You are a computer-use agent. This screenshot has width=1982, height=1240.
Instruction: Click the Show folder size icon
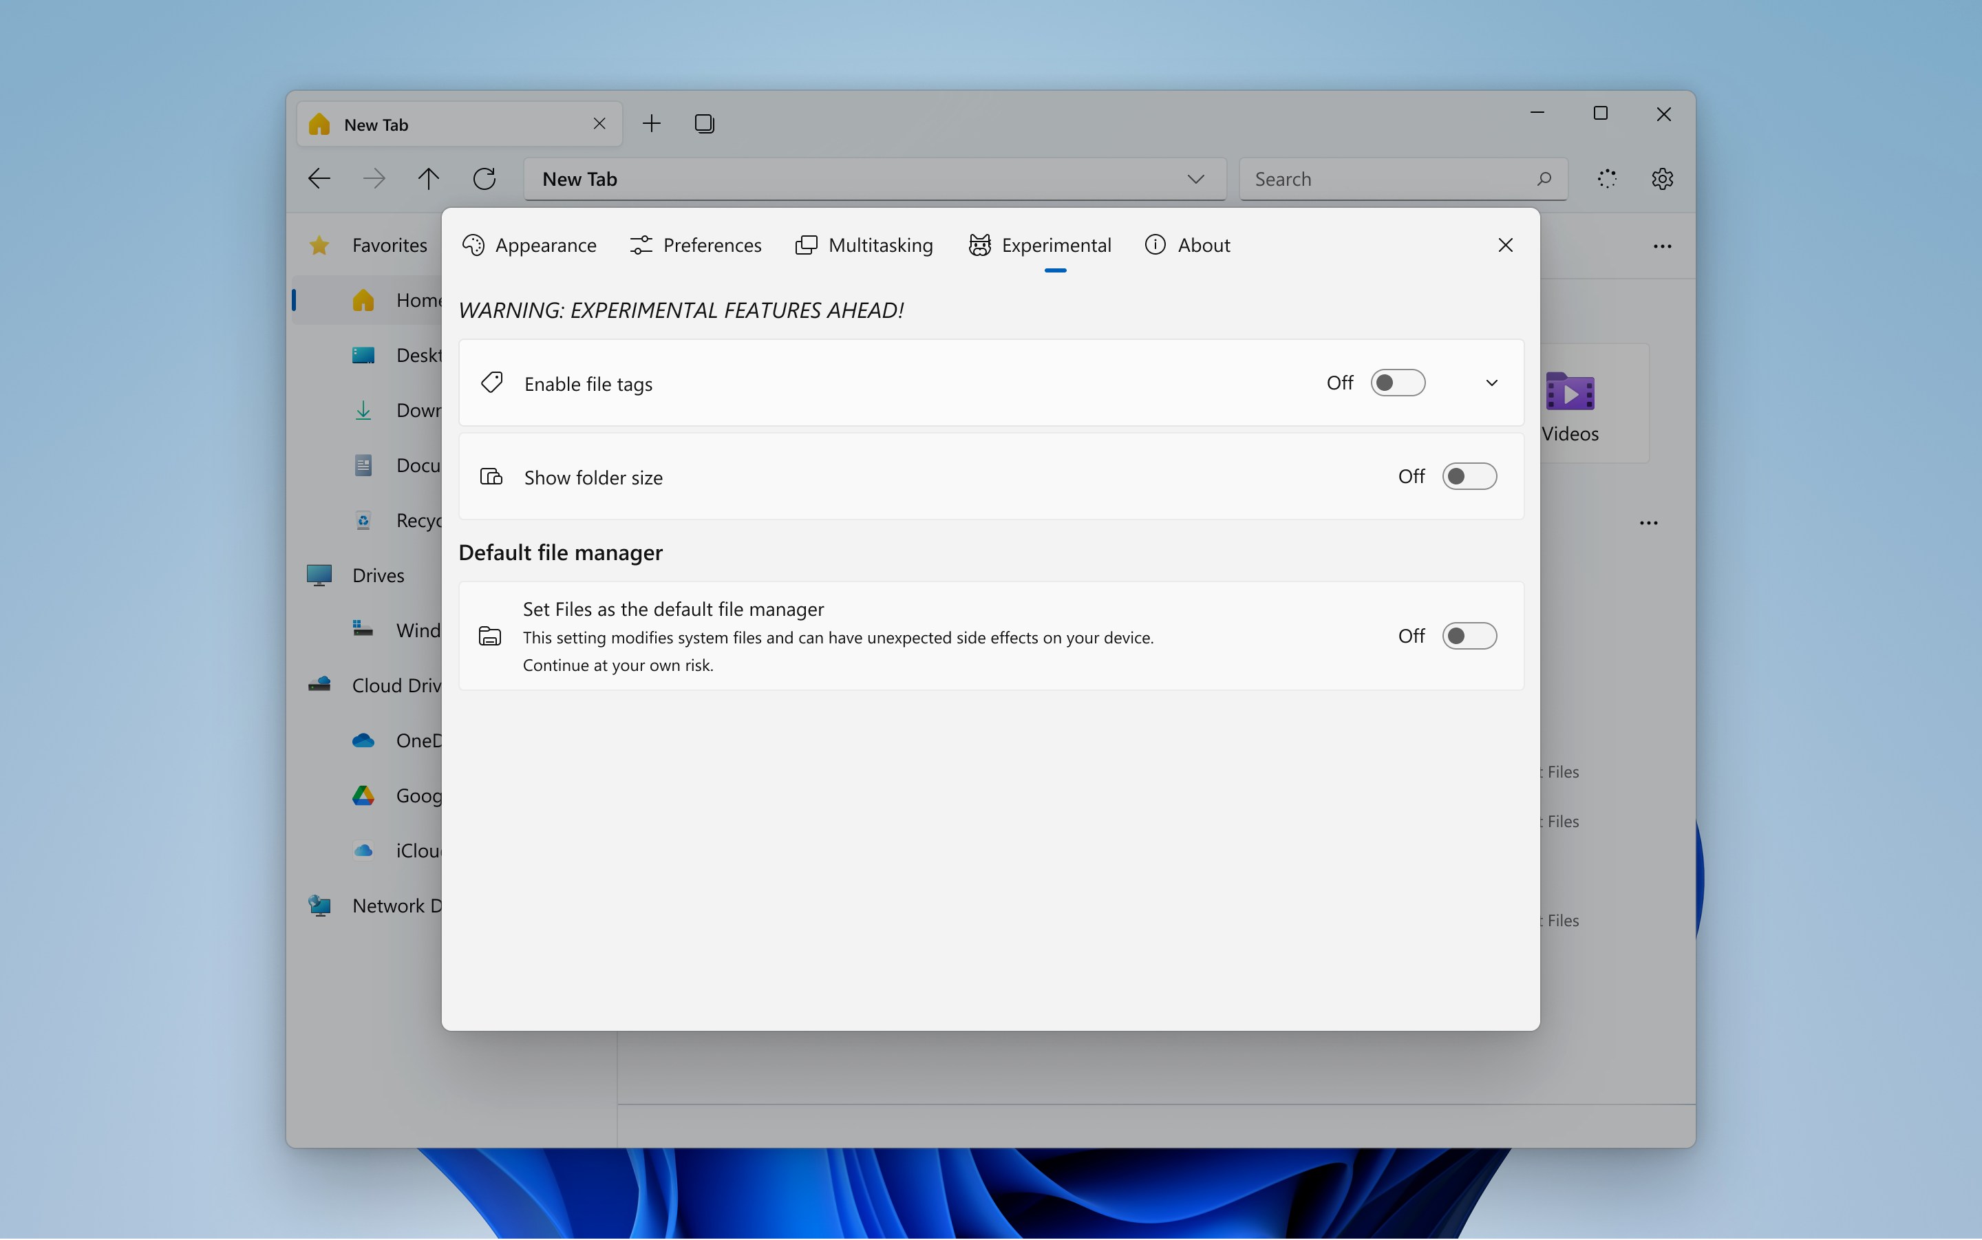coord(491,476)
